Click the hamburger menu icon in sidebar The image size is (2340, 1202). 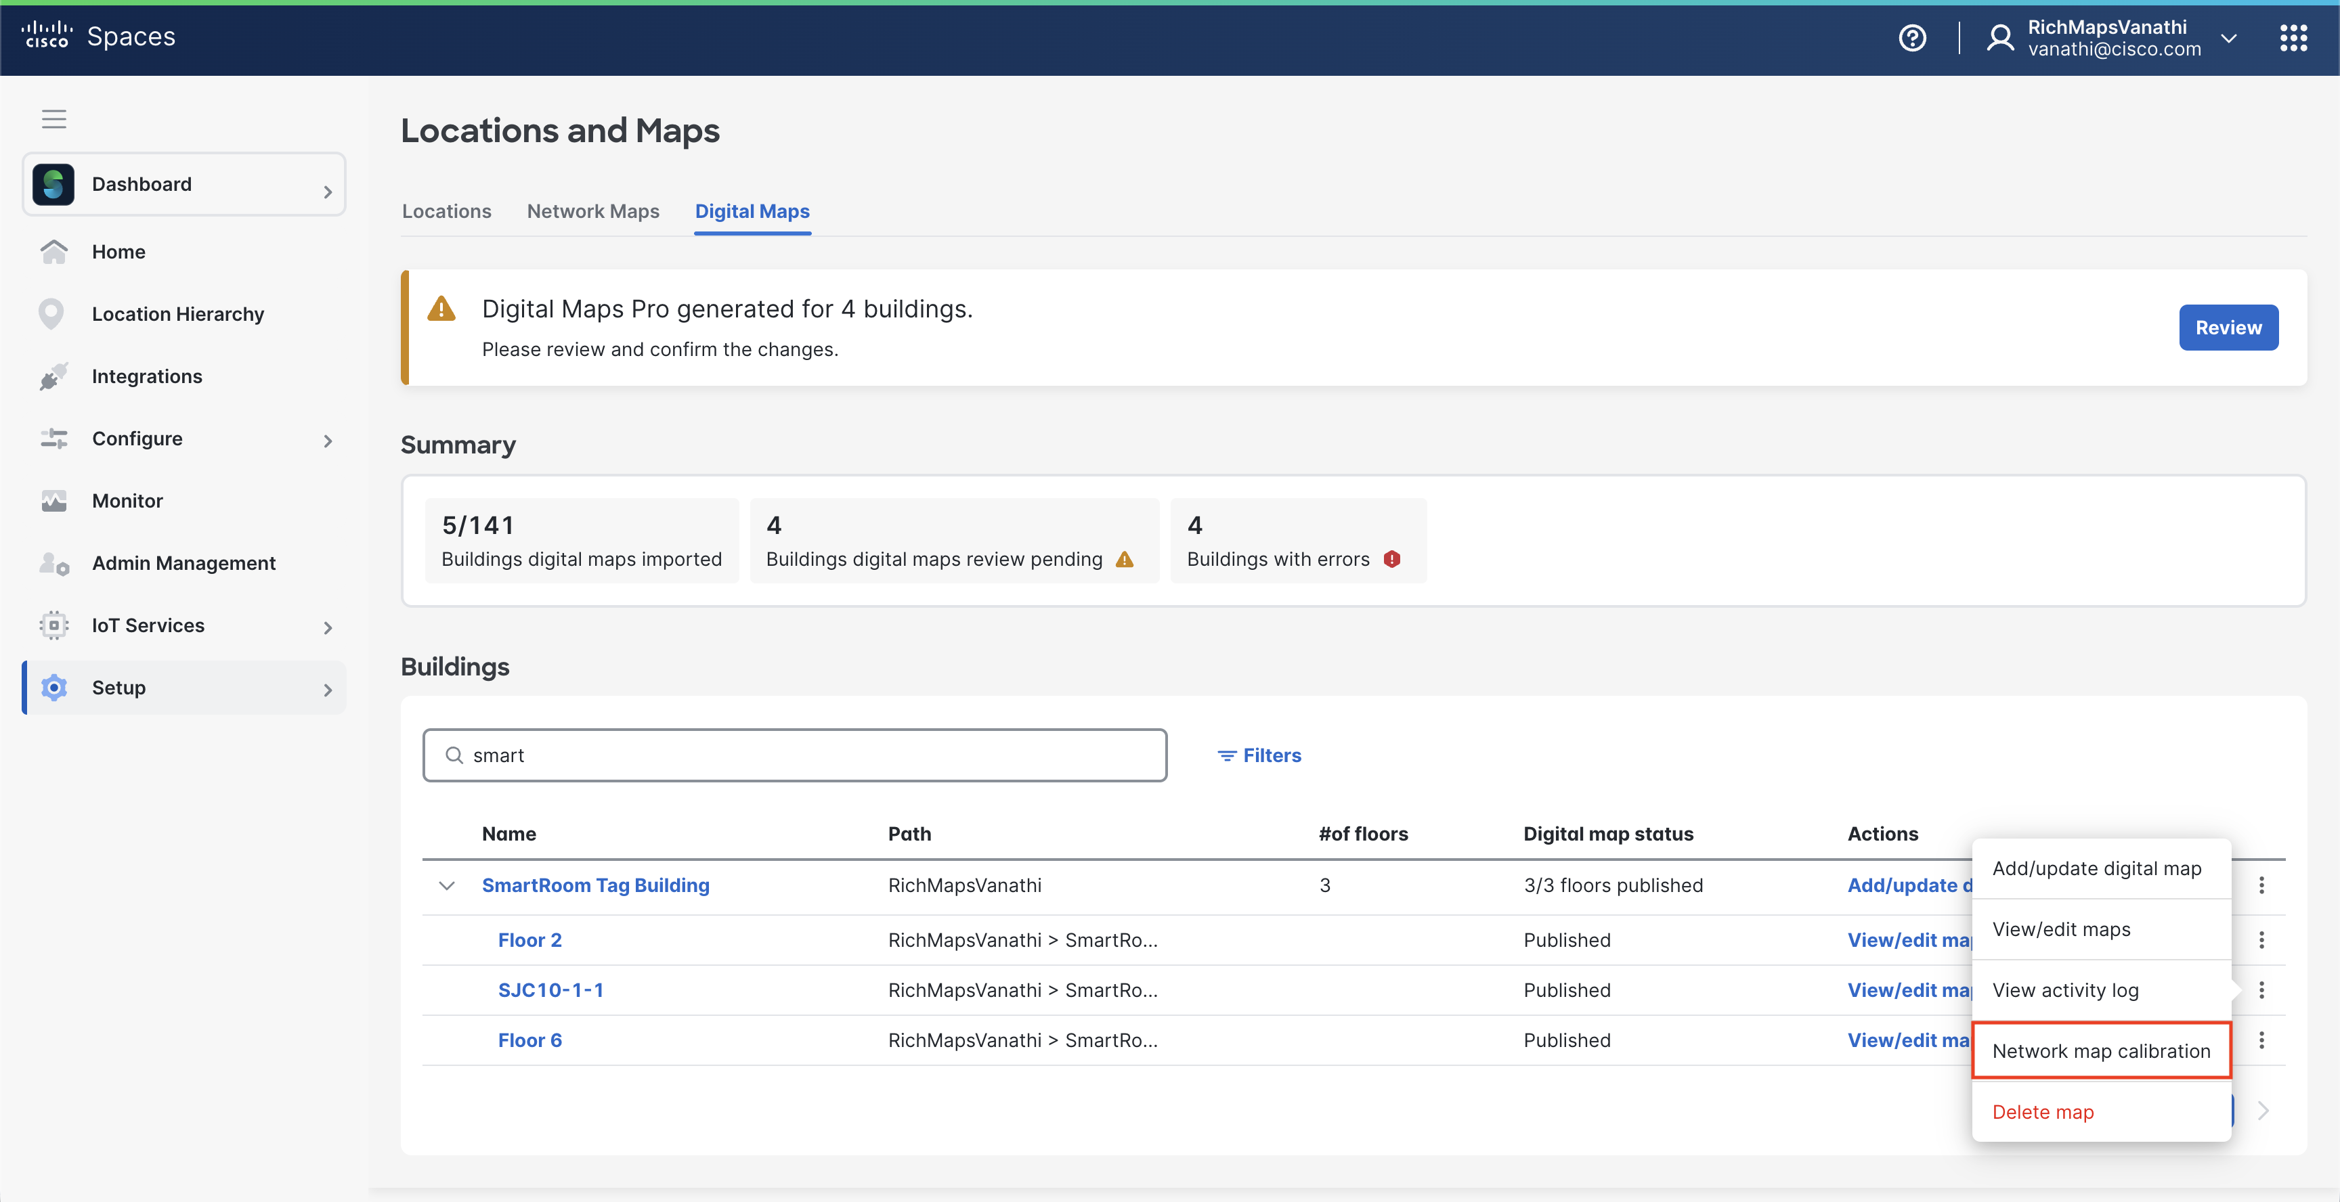pos(53,119)
